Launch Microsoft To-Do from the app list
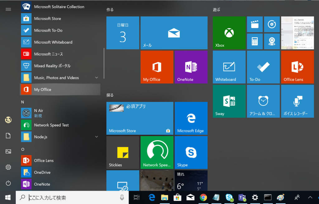This screenshot has width=319, height=204. click(x=60, y=30)
